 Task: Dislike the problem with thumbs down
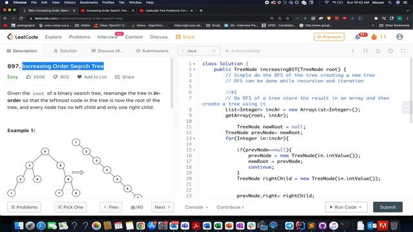[x=55, y=77]
